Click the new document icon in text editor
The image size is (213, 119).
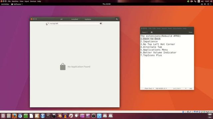[152, 32]
